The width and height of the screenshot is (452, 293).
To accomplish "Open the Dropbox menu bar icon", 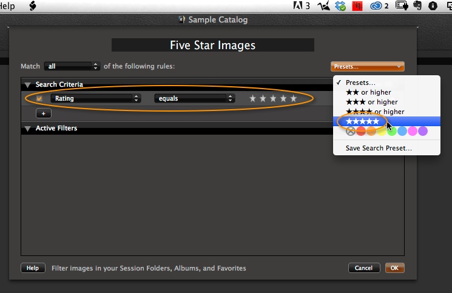I will pos(340,5).
